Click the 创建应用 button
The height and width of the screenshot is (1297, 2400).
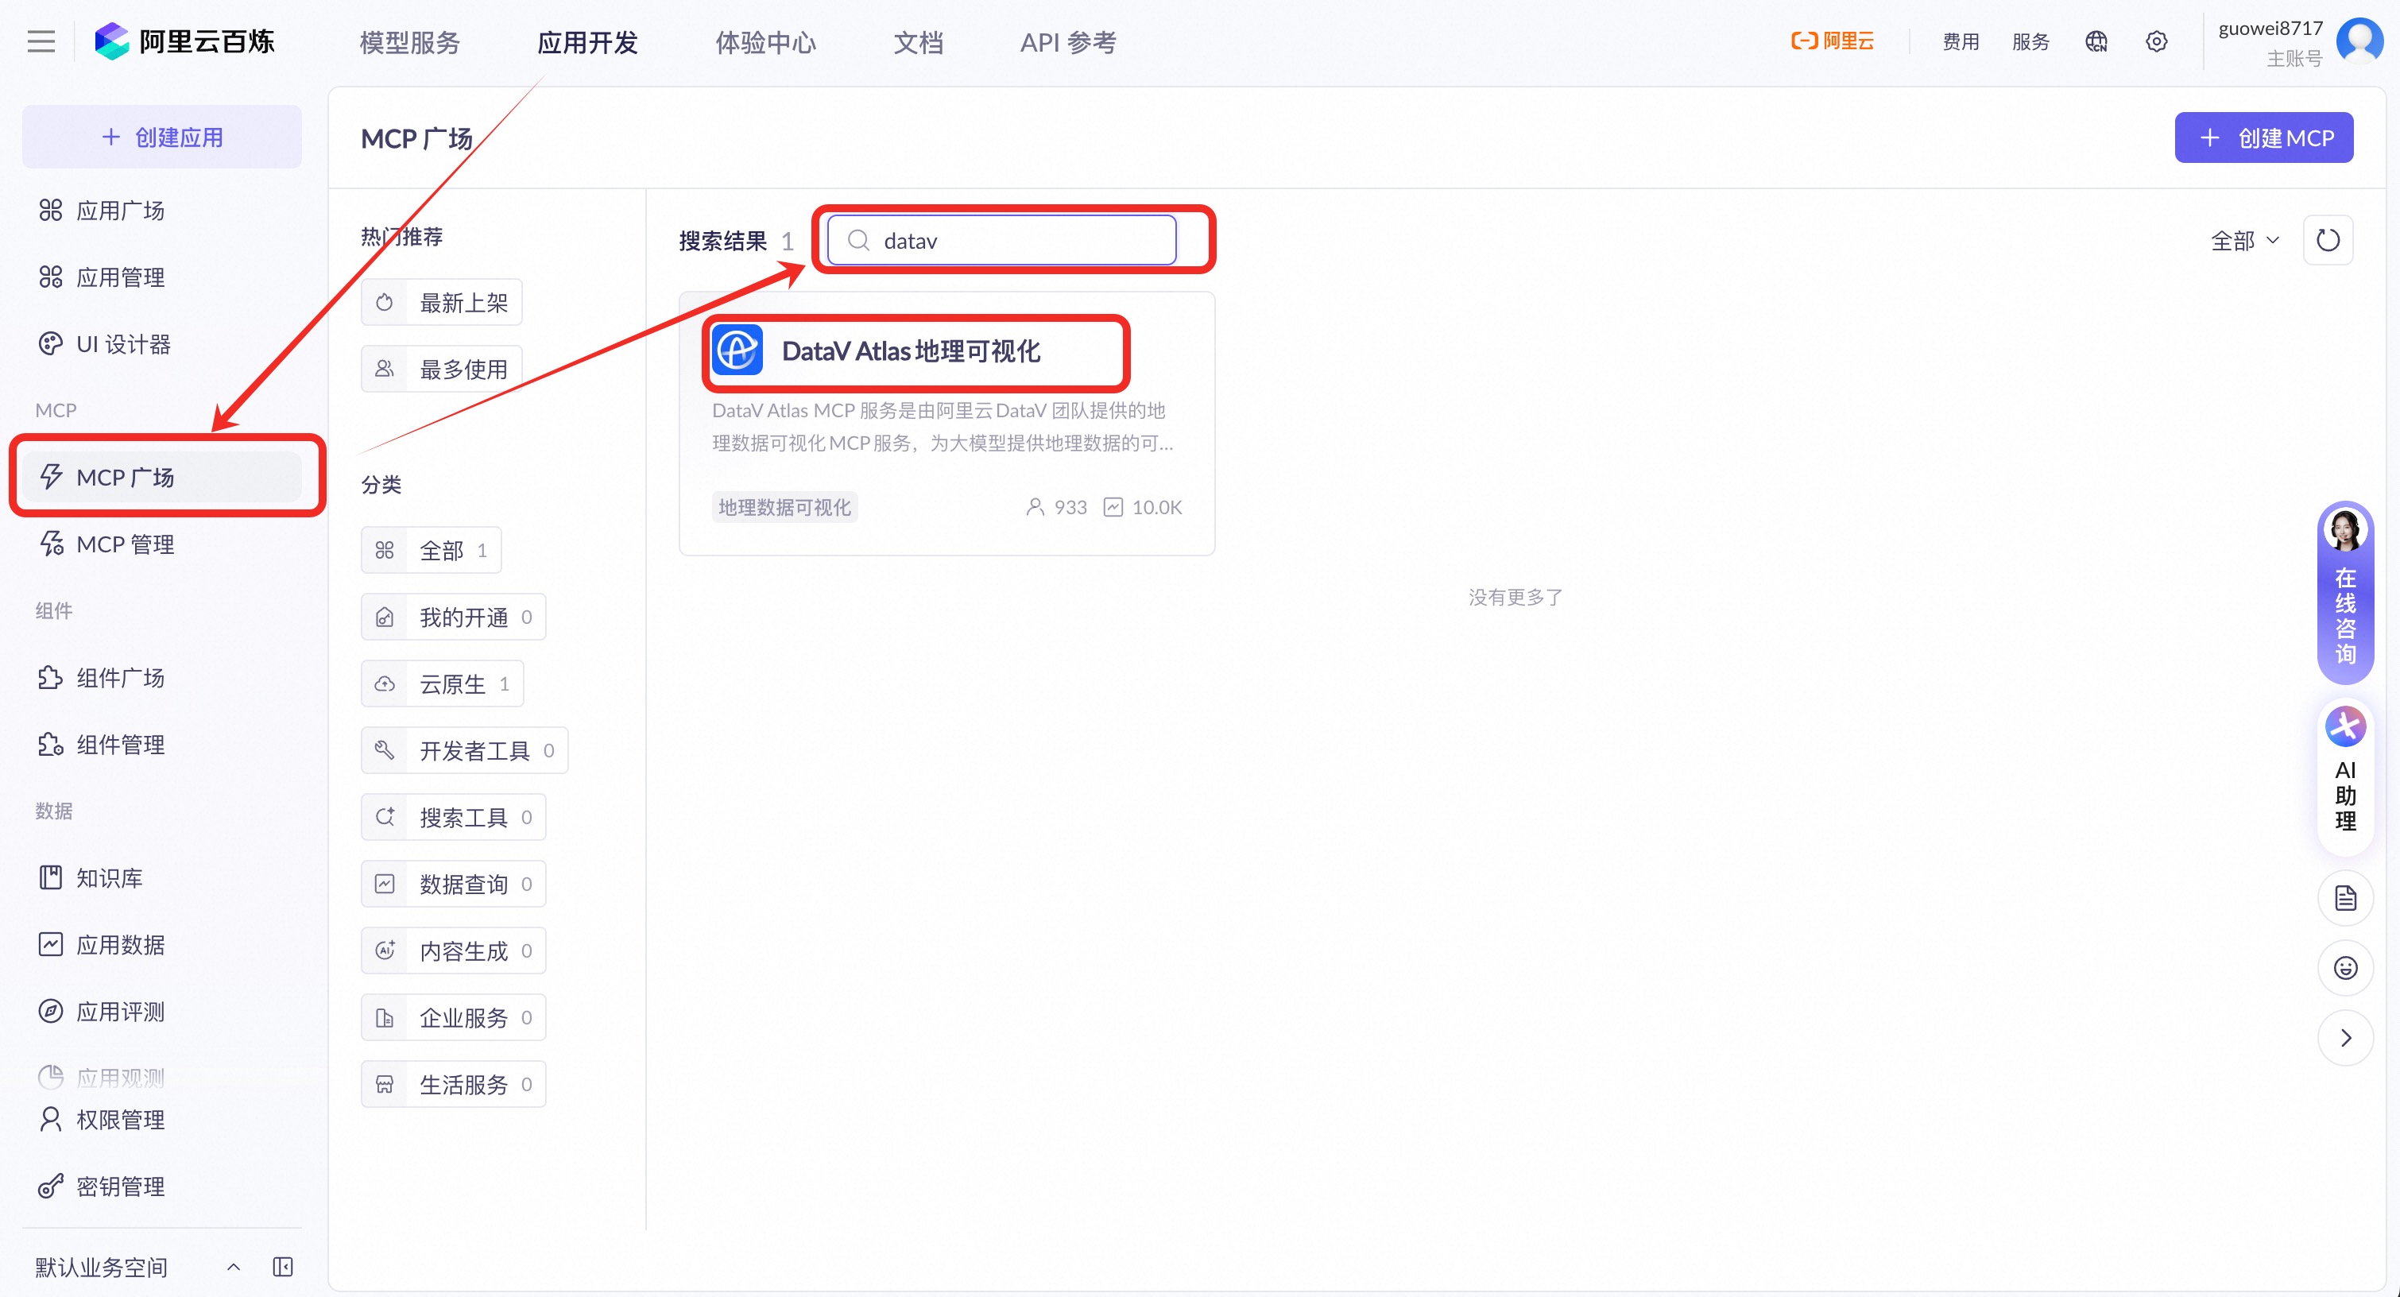(162, 137)
